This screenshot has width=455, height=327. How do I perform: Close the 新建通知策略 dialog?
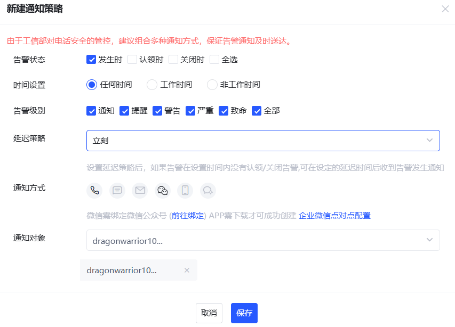[x=445, y=9]
